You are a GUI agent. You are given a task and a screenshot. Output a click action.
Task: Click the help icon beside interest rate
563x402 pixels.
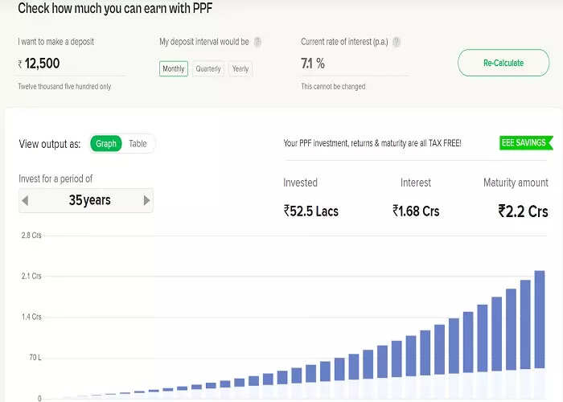click(397, 42)
